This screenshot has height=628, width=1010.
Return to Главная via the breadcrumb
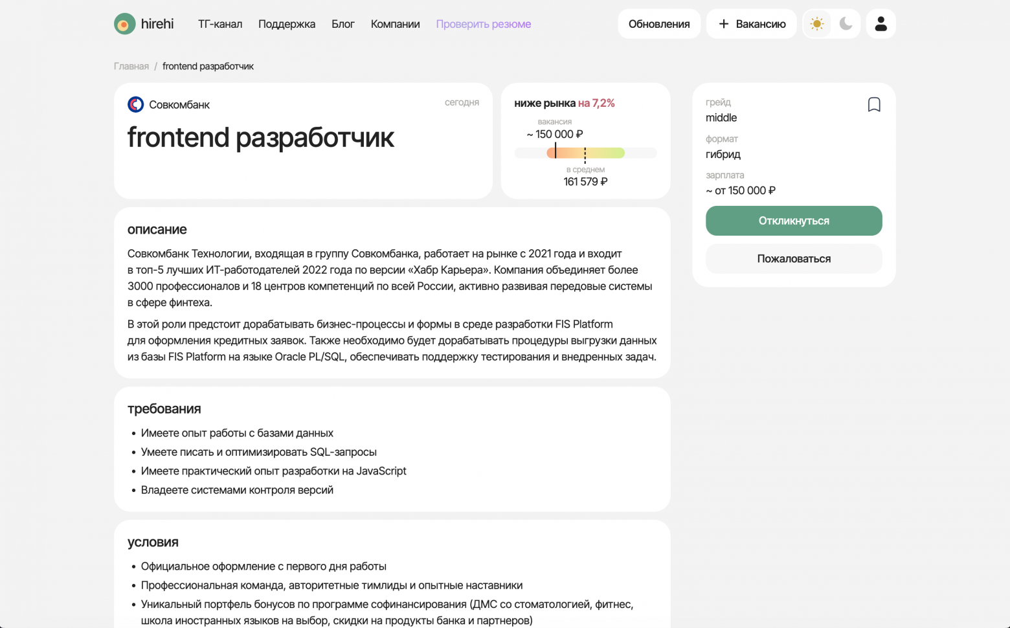click(131, 65)
